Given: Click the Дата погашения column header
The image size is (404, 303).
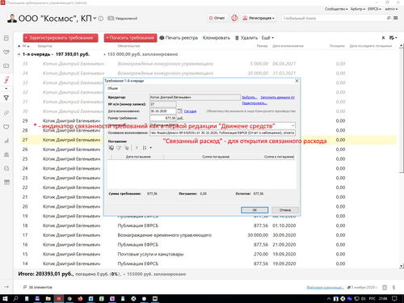Looking at the screenshot, I should coord(138,157).
